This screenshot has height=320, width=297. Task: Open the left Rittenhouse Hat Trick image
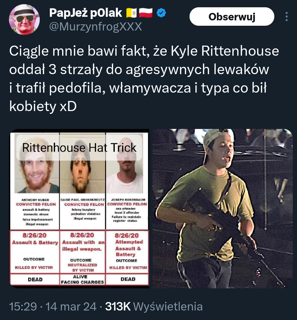click(x=79, y=209)
